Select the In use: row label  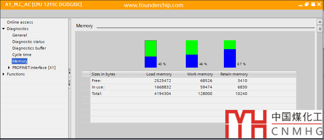98,87
